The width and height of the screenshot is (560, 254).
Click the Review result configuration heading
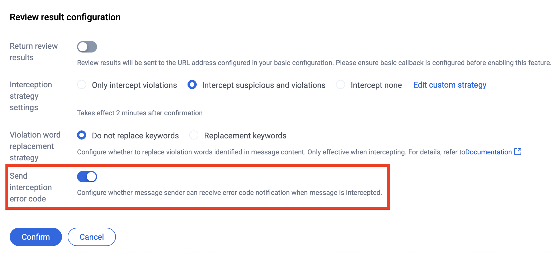pos(65,17)
